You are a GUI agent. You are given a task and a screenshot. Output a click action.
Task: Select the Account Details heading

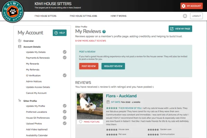pos(32,47)
